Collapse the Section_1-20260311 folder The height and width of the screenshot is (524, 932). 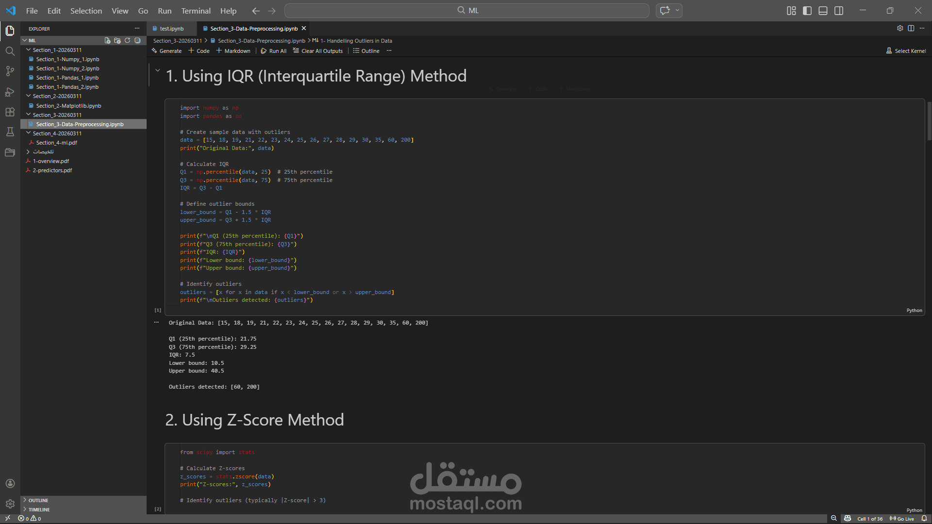coord(29,50)
